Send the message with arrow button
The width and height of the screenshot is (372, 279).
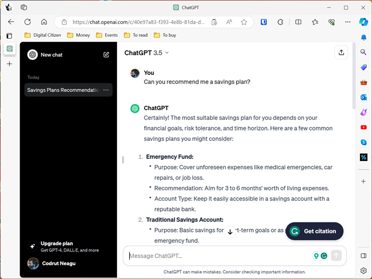336,255
